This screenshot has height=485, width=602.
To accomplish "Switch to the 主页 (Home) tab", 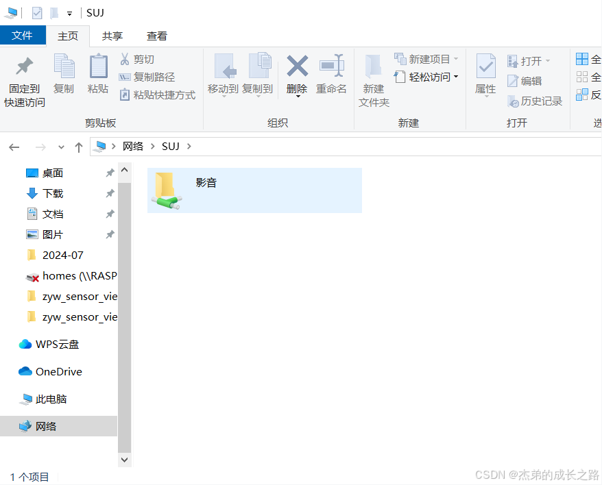I will pos(68,36).
